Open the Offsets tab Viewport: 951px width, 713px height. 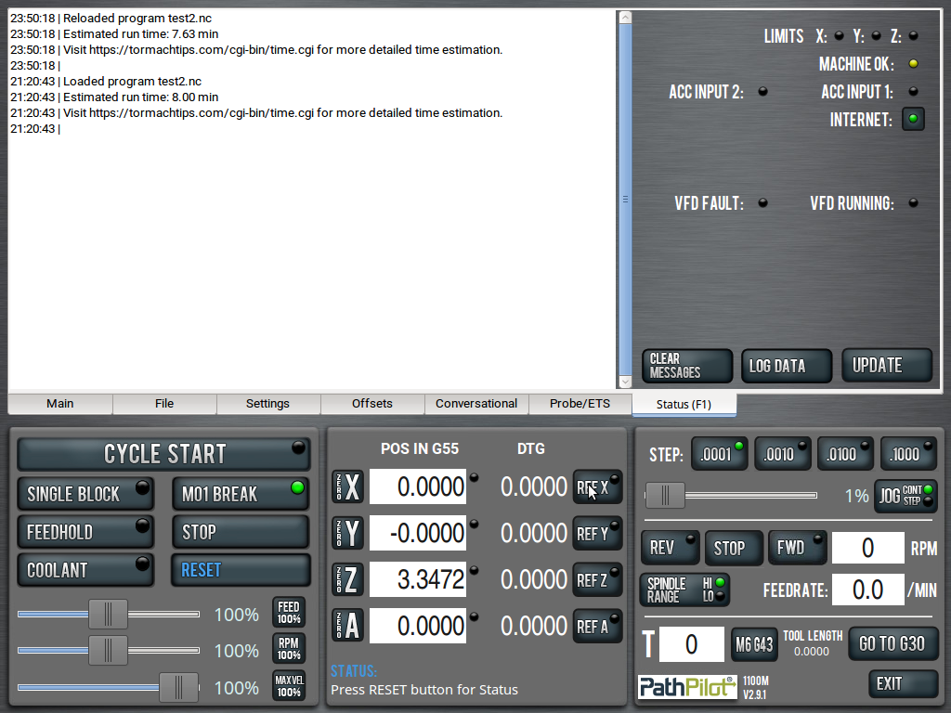pyautogui.click(x=372, y=404)
